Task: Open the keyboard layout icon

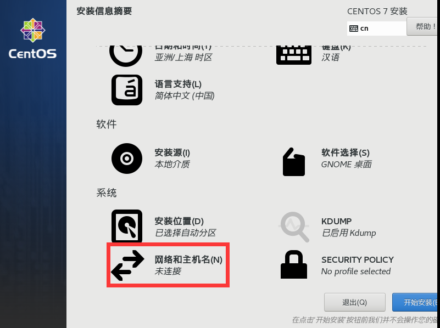Action: pos(294,55)
